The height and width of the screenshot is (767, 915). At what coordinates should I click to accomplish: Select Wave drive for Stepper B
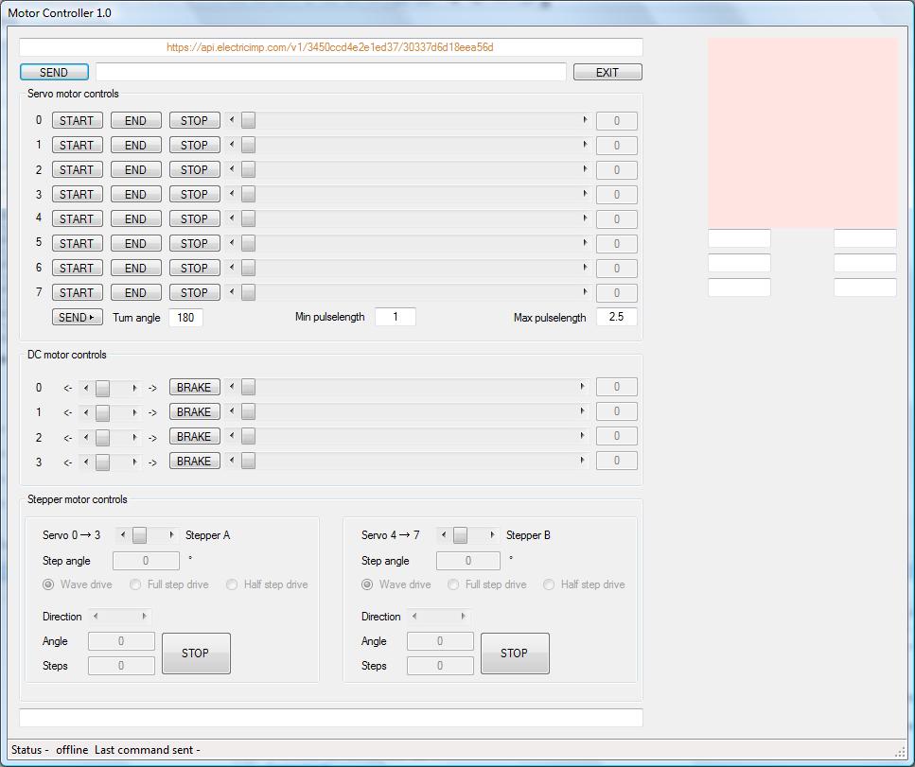396,584
